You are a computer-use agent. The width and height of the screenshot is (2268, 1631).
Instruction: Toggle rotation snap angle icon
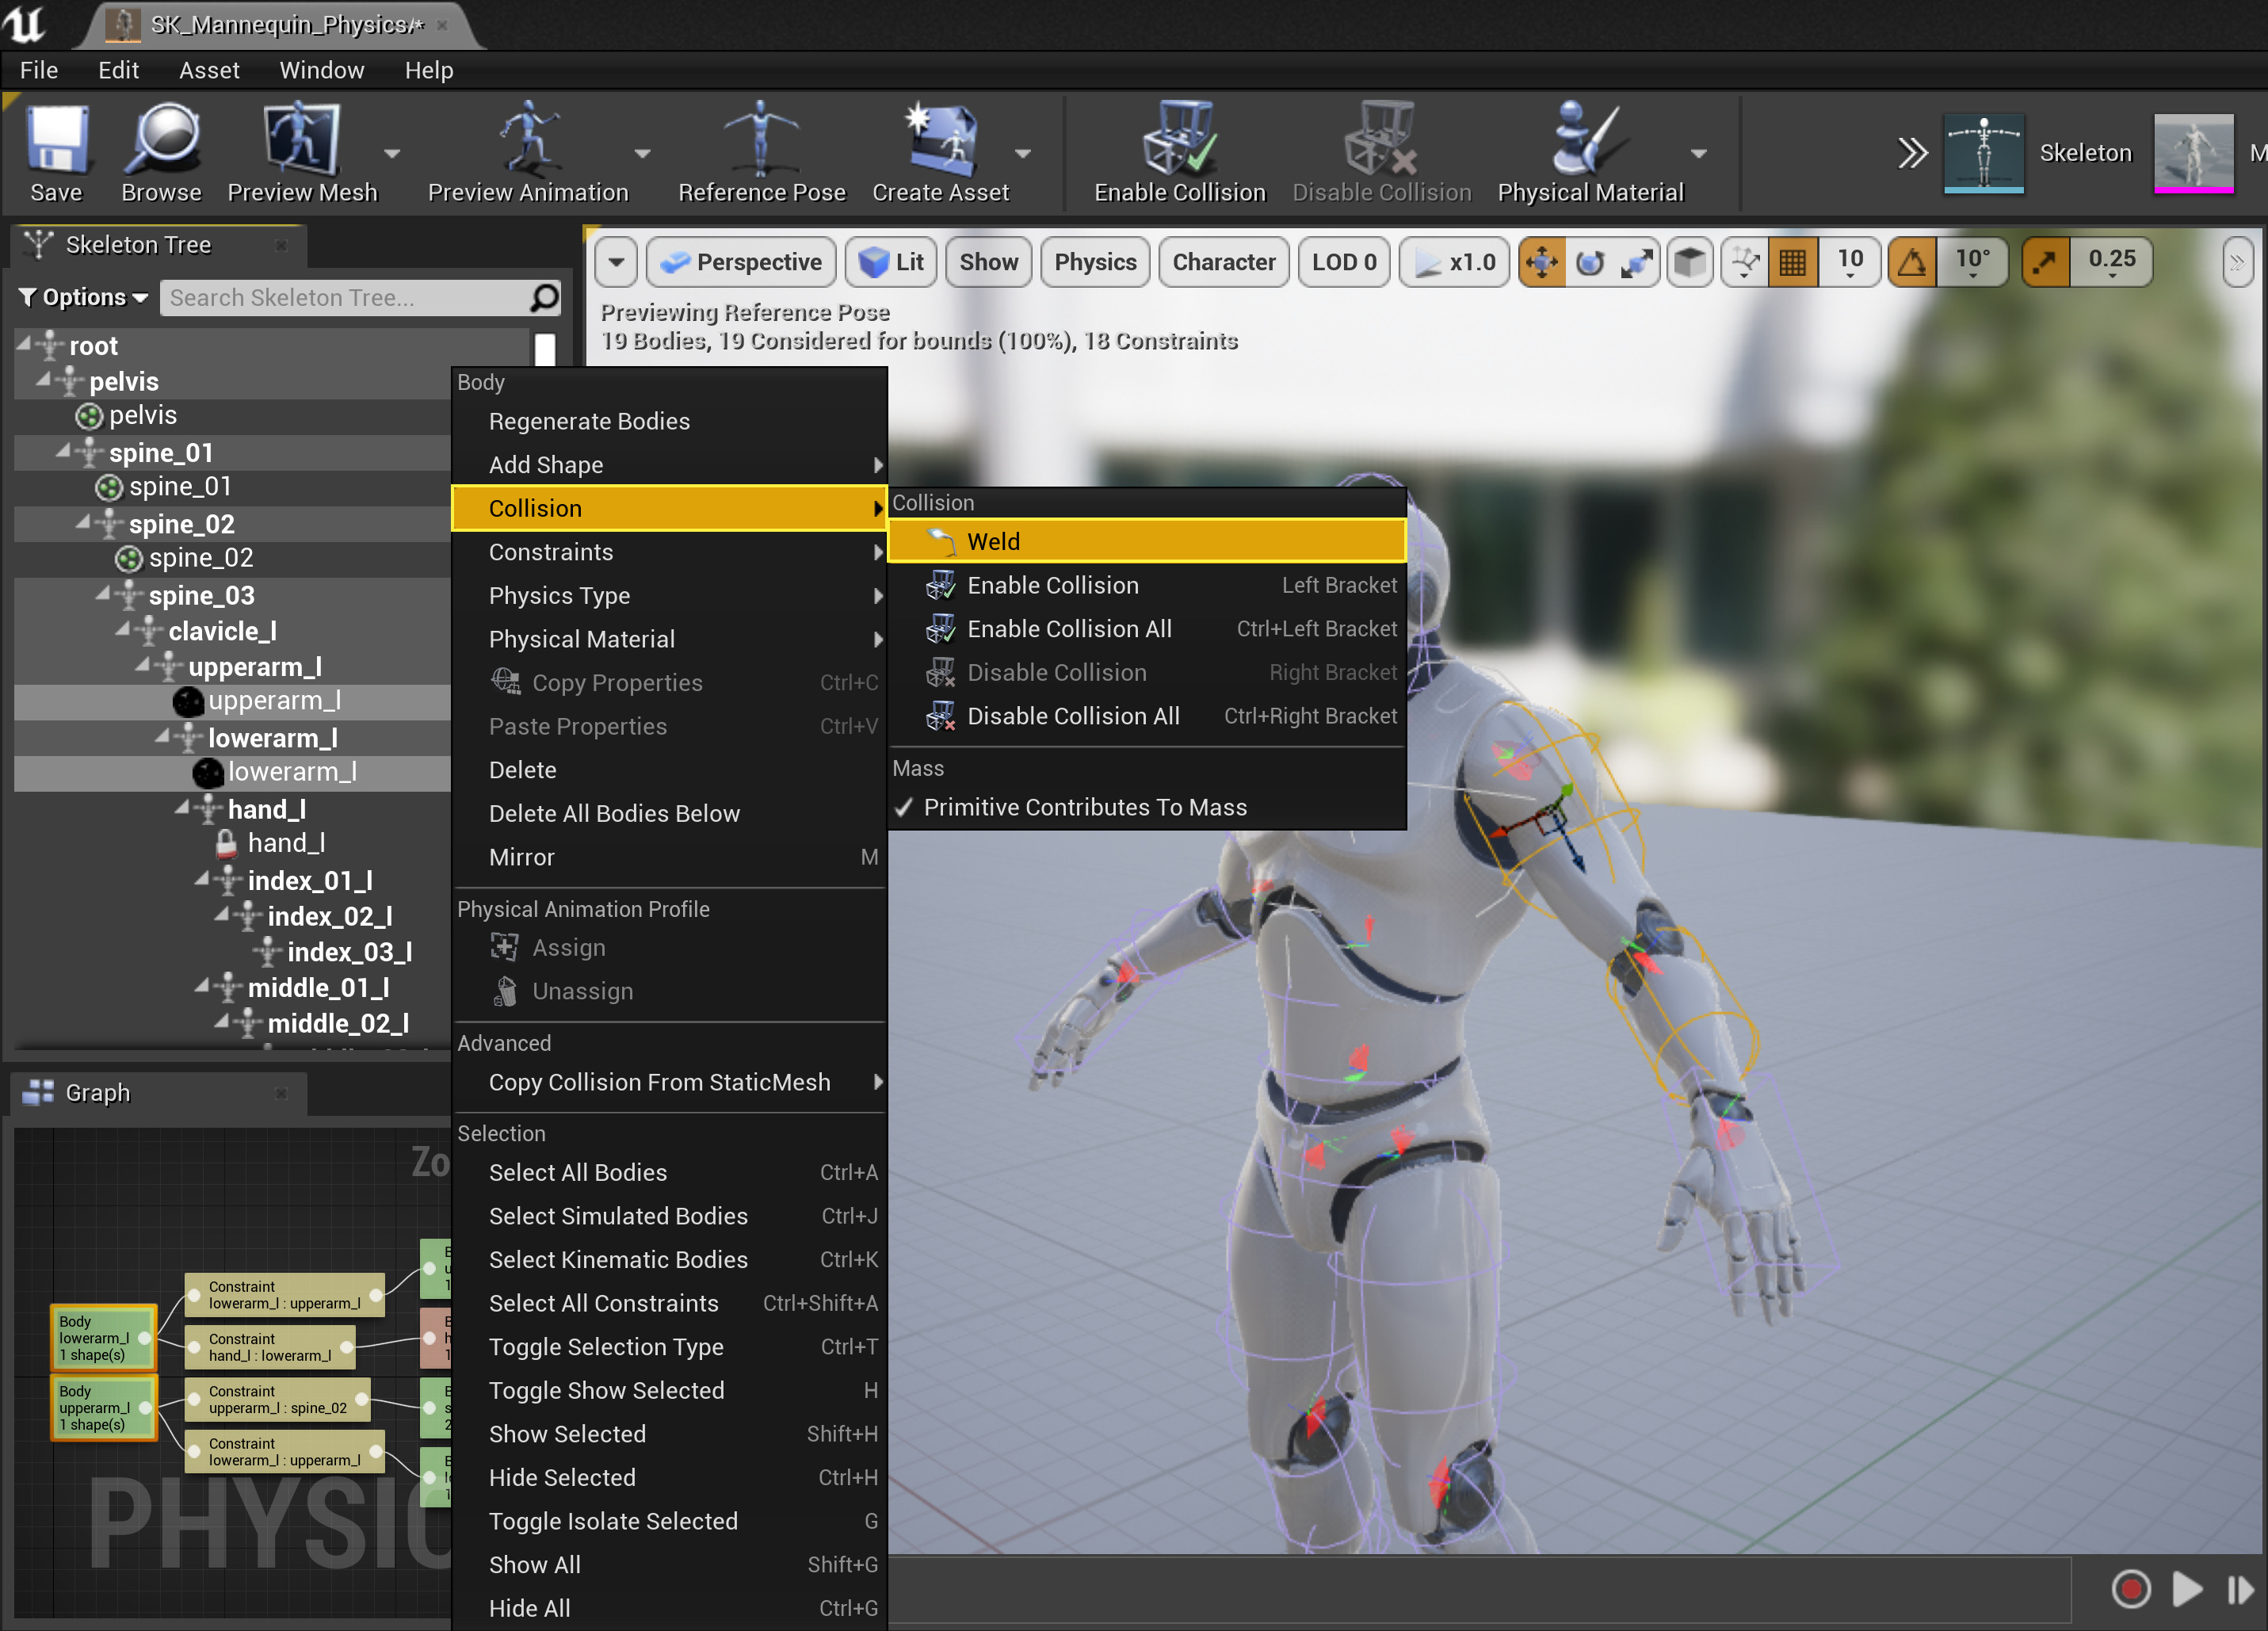(1912, 263)
